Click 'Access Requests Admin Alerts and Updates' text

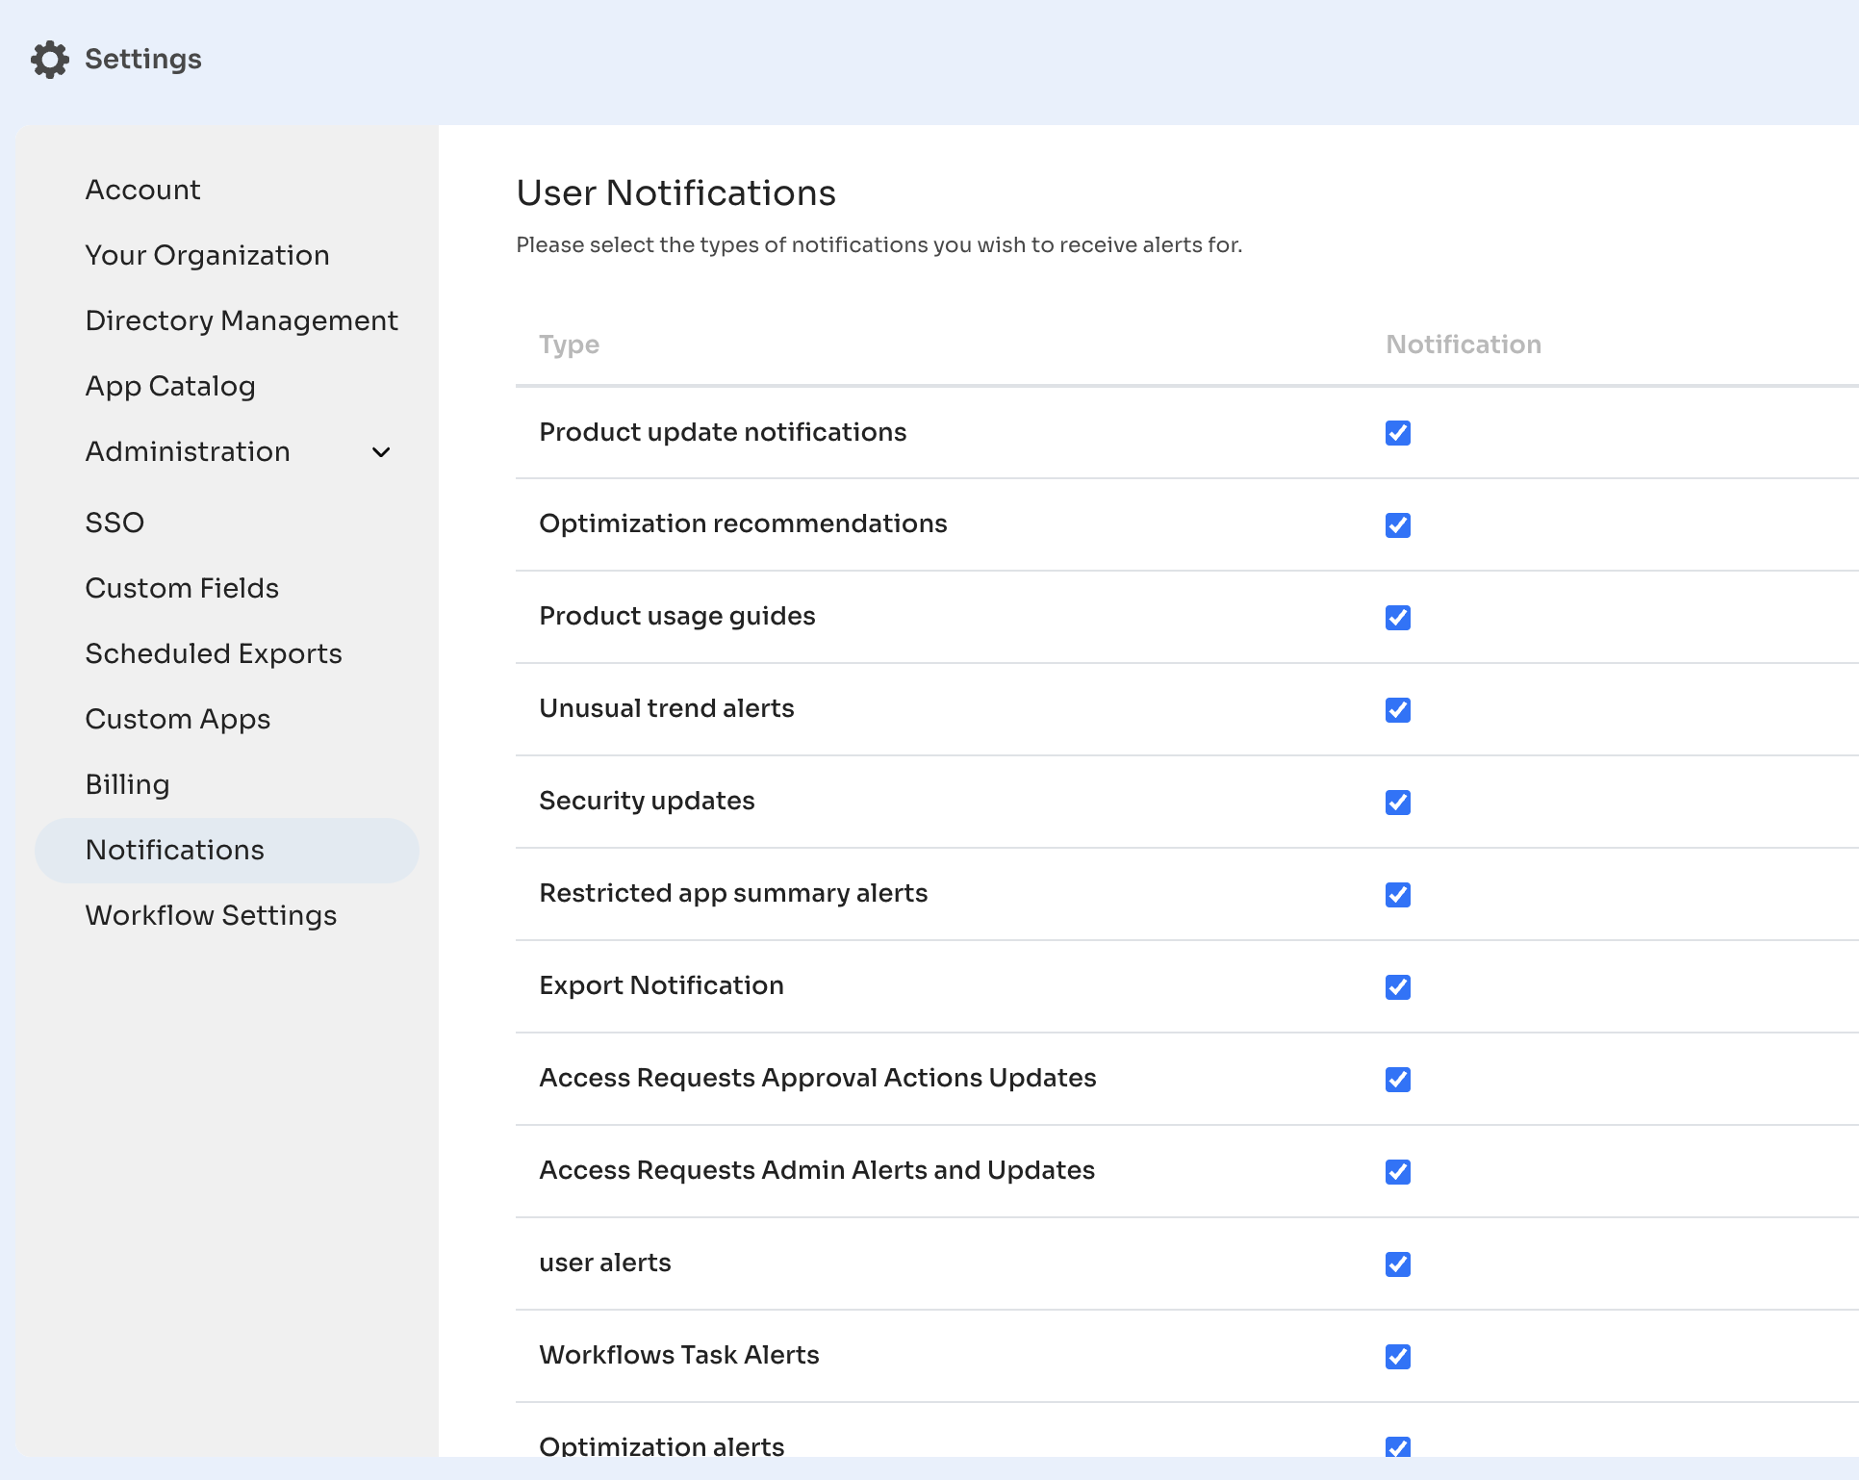tap(817, 1171)
